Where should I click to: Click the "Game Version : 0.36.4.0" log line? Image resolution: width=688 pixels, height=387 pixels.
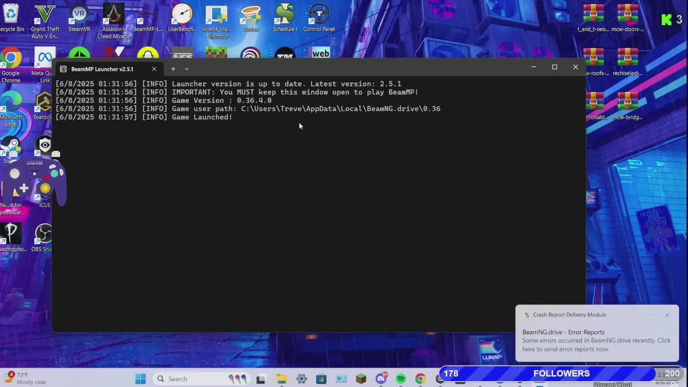163,101
